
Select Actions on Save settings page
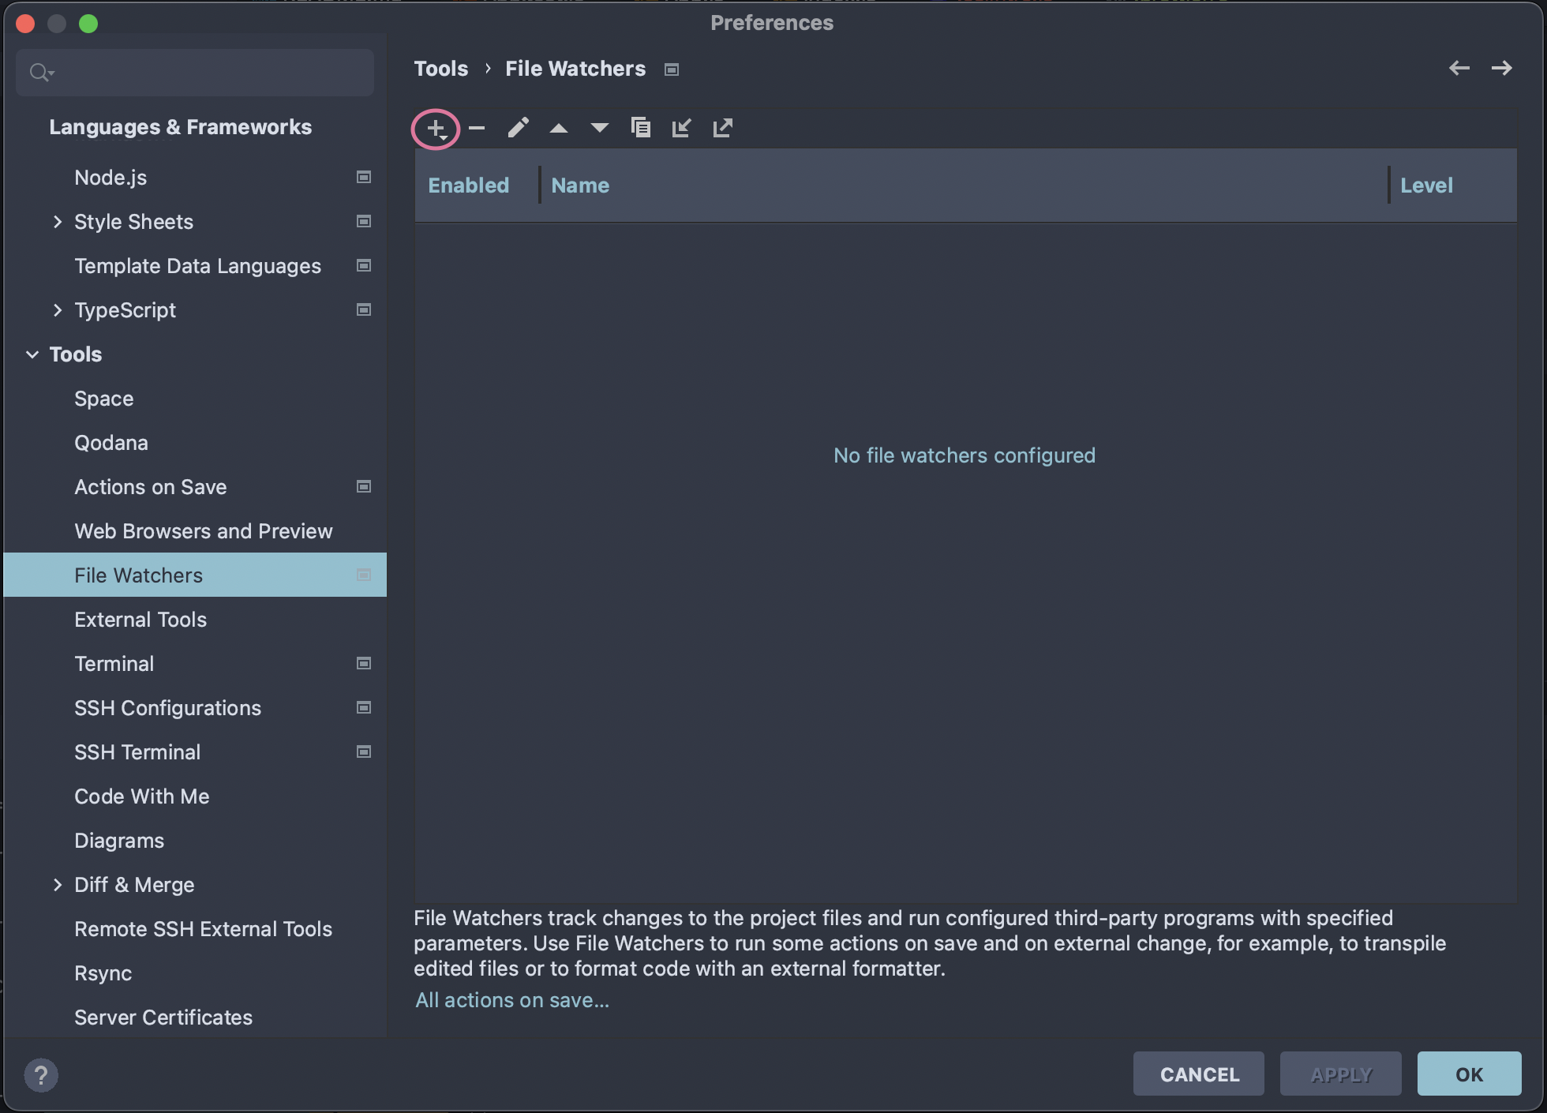click(x=151, y=487)
